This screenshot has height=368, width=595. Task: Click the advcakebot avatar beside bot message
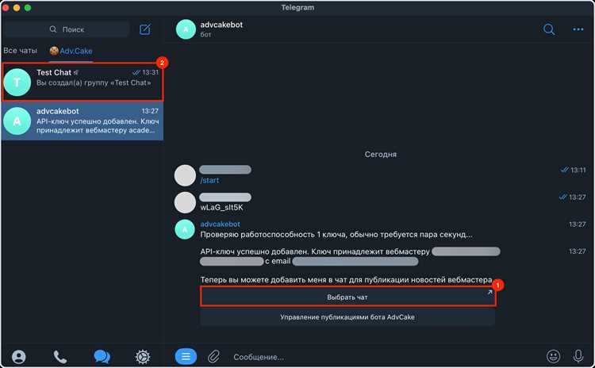pyautogui.click(x=185, y=229)
